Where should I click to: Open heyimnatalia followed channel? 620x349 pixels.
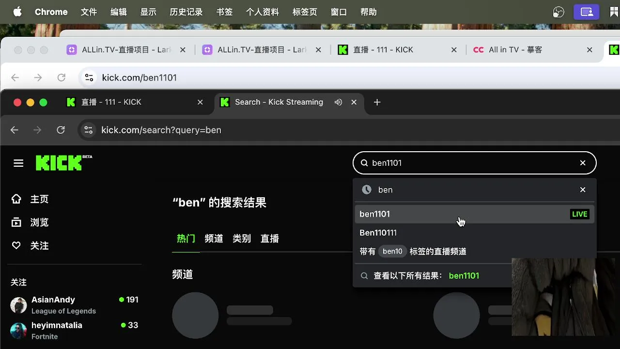75,331
